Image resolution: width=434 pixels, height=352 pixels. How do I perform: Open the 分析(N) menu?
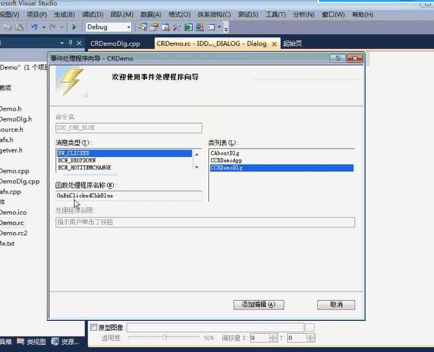coord(304,15)
